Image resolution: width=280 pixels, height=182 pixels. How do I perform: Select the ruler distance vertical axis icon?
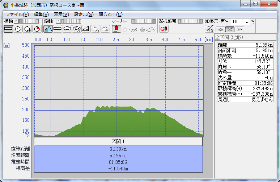pos(58,29)
